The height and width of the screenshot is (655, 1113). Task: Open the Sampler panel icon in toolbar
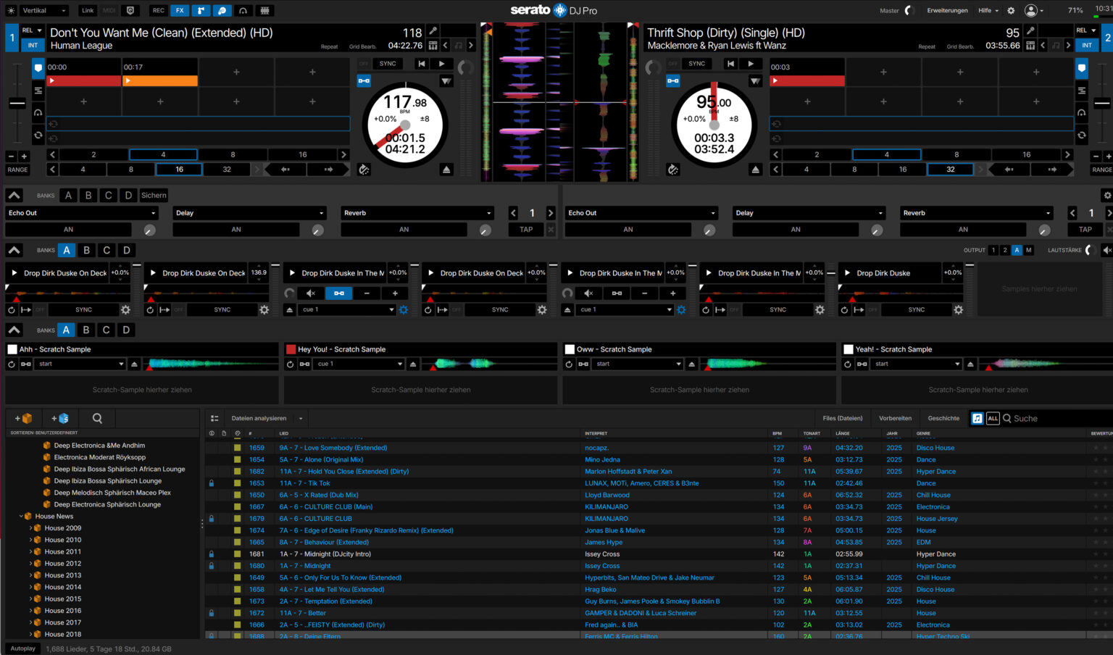coord(201,10)
